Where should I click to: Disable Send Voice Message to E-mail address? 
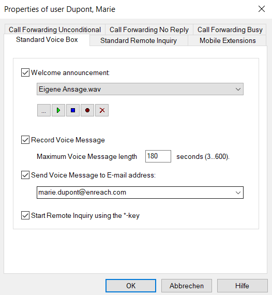25,175
